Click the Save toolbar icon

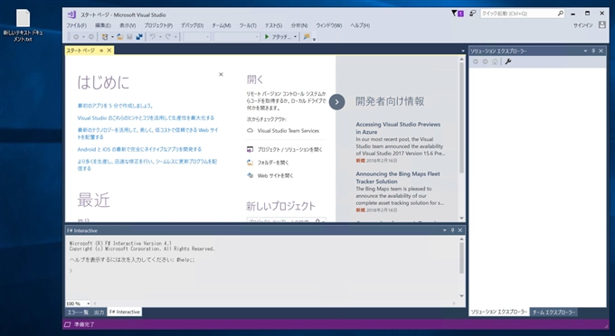point(129,37)
